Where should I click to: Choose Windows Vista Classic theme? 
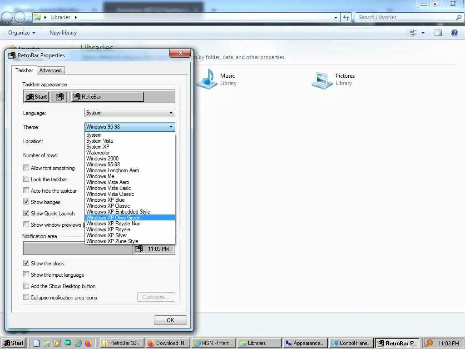[129, 194]
